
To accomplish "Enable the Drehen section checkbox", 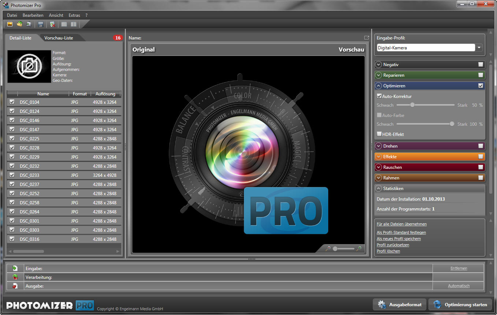I will coord(481,146).
